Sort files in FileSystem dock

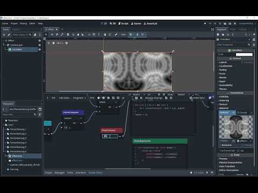40,115
